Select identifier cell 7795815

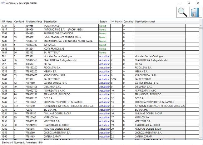34,129
